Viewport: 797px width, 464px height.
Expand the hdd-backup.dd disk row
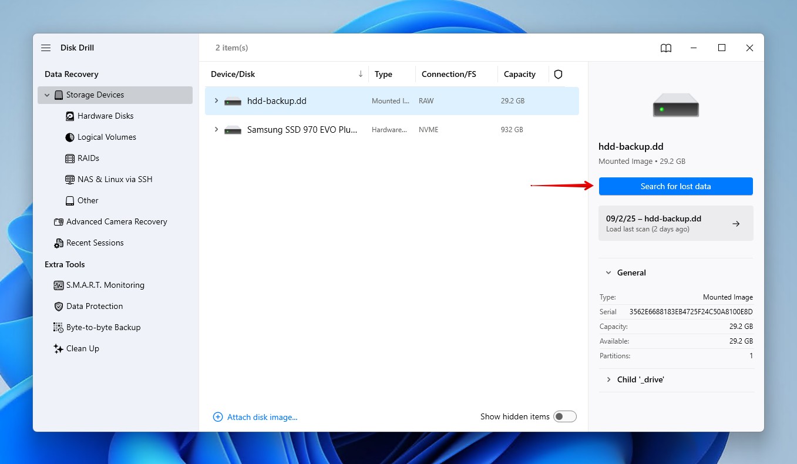click(x=216, y=101)
